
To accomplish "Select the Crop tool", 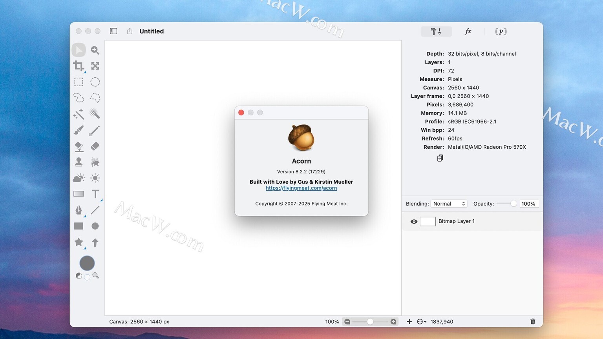I will click(x=79, y=66).
